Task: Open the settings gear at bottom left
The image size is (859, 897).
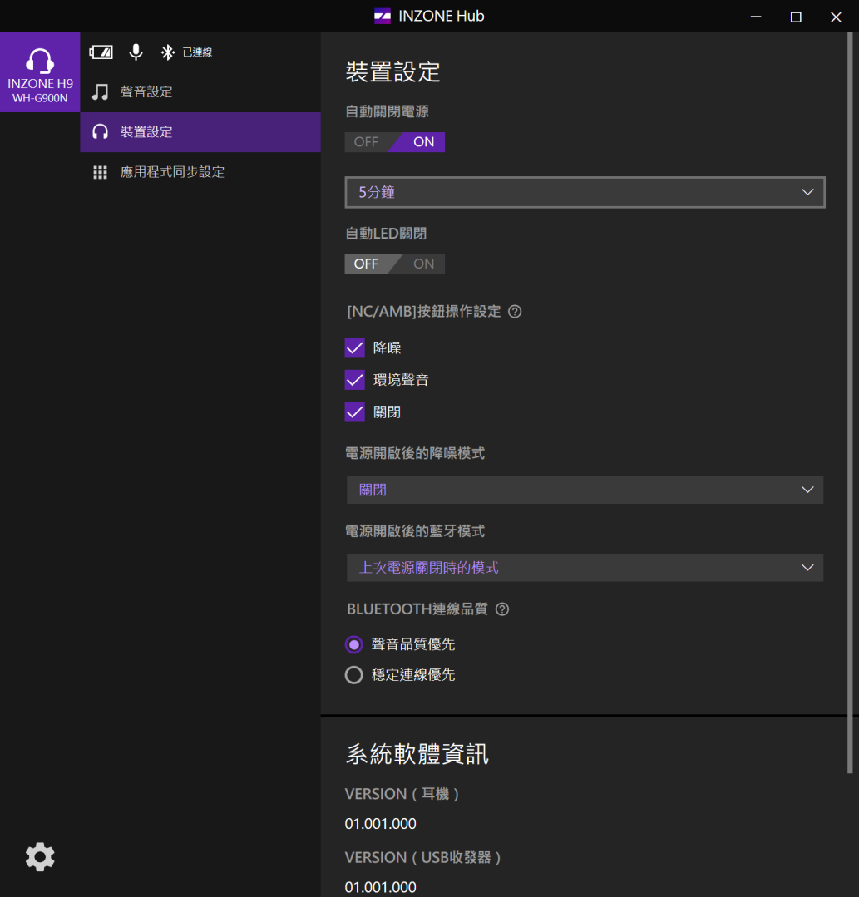Action: 40,856
